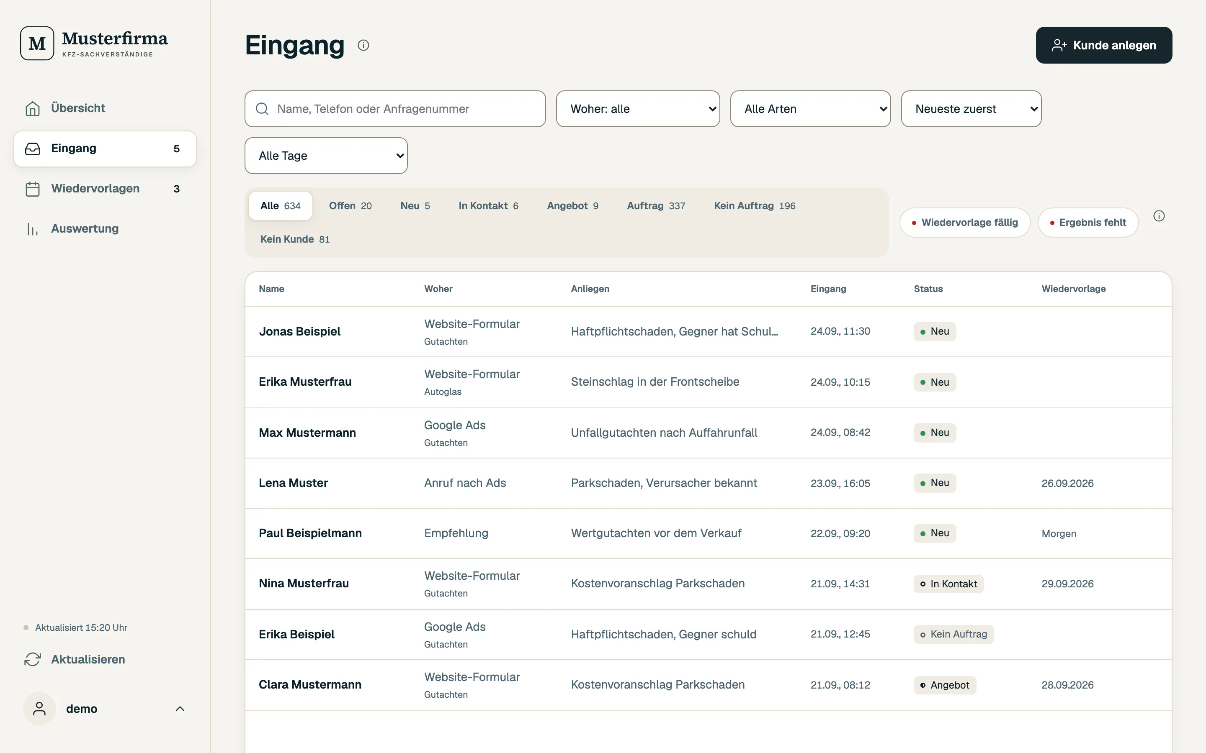Click the magnifier icon in search field
This screenshot has width=1206, height=753.
tap(262, 109)
